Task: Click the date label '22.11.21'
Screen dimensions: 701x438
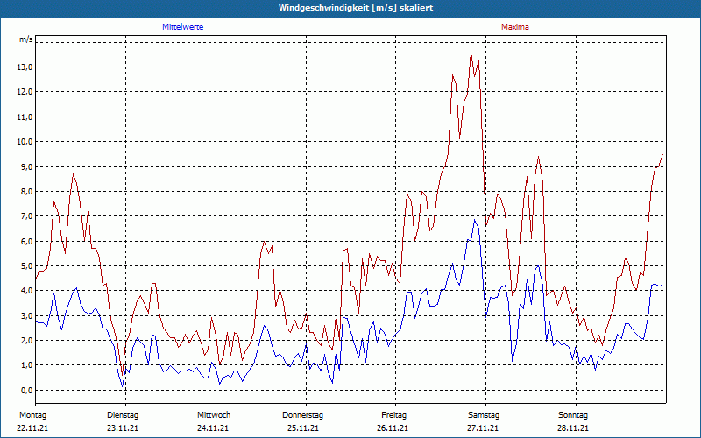Action: point(32,428)
